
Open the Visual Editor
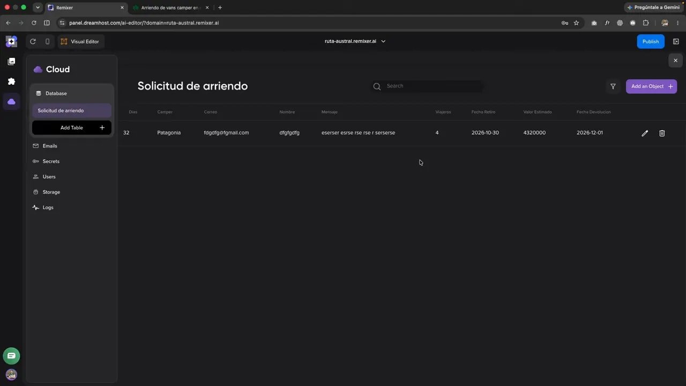(x=81, y=41)
